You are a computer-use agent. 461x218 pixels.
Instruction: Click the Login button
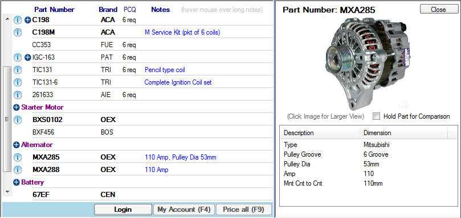123,209
